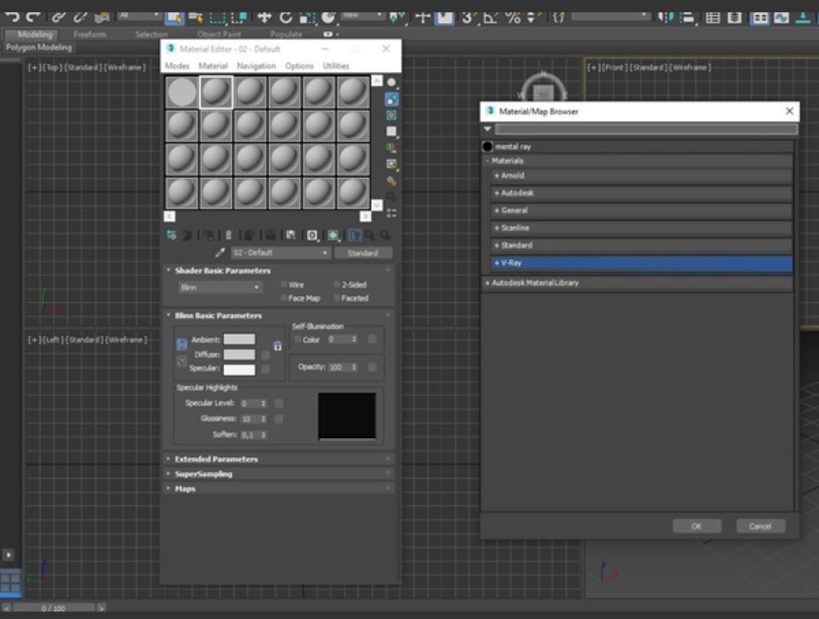Screen dimensions: 819x619
Task: Toggle Percent Snap in main toolbar
Action: (512, 18)
